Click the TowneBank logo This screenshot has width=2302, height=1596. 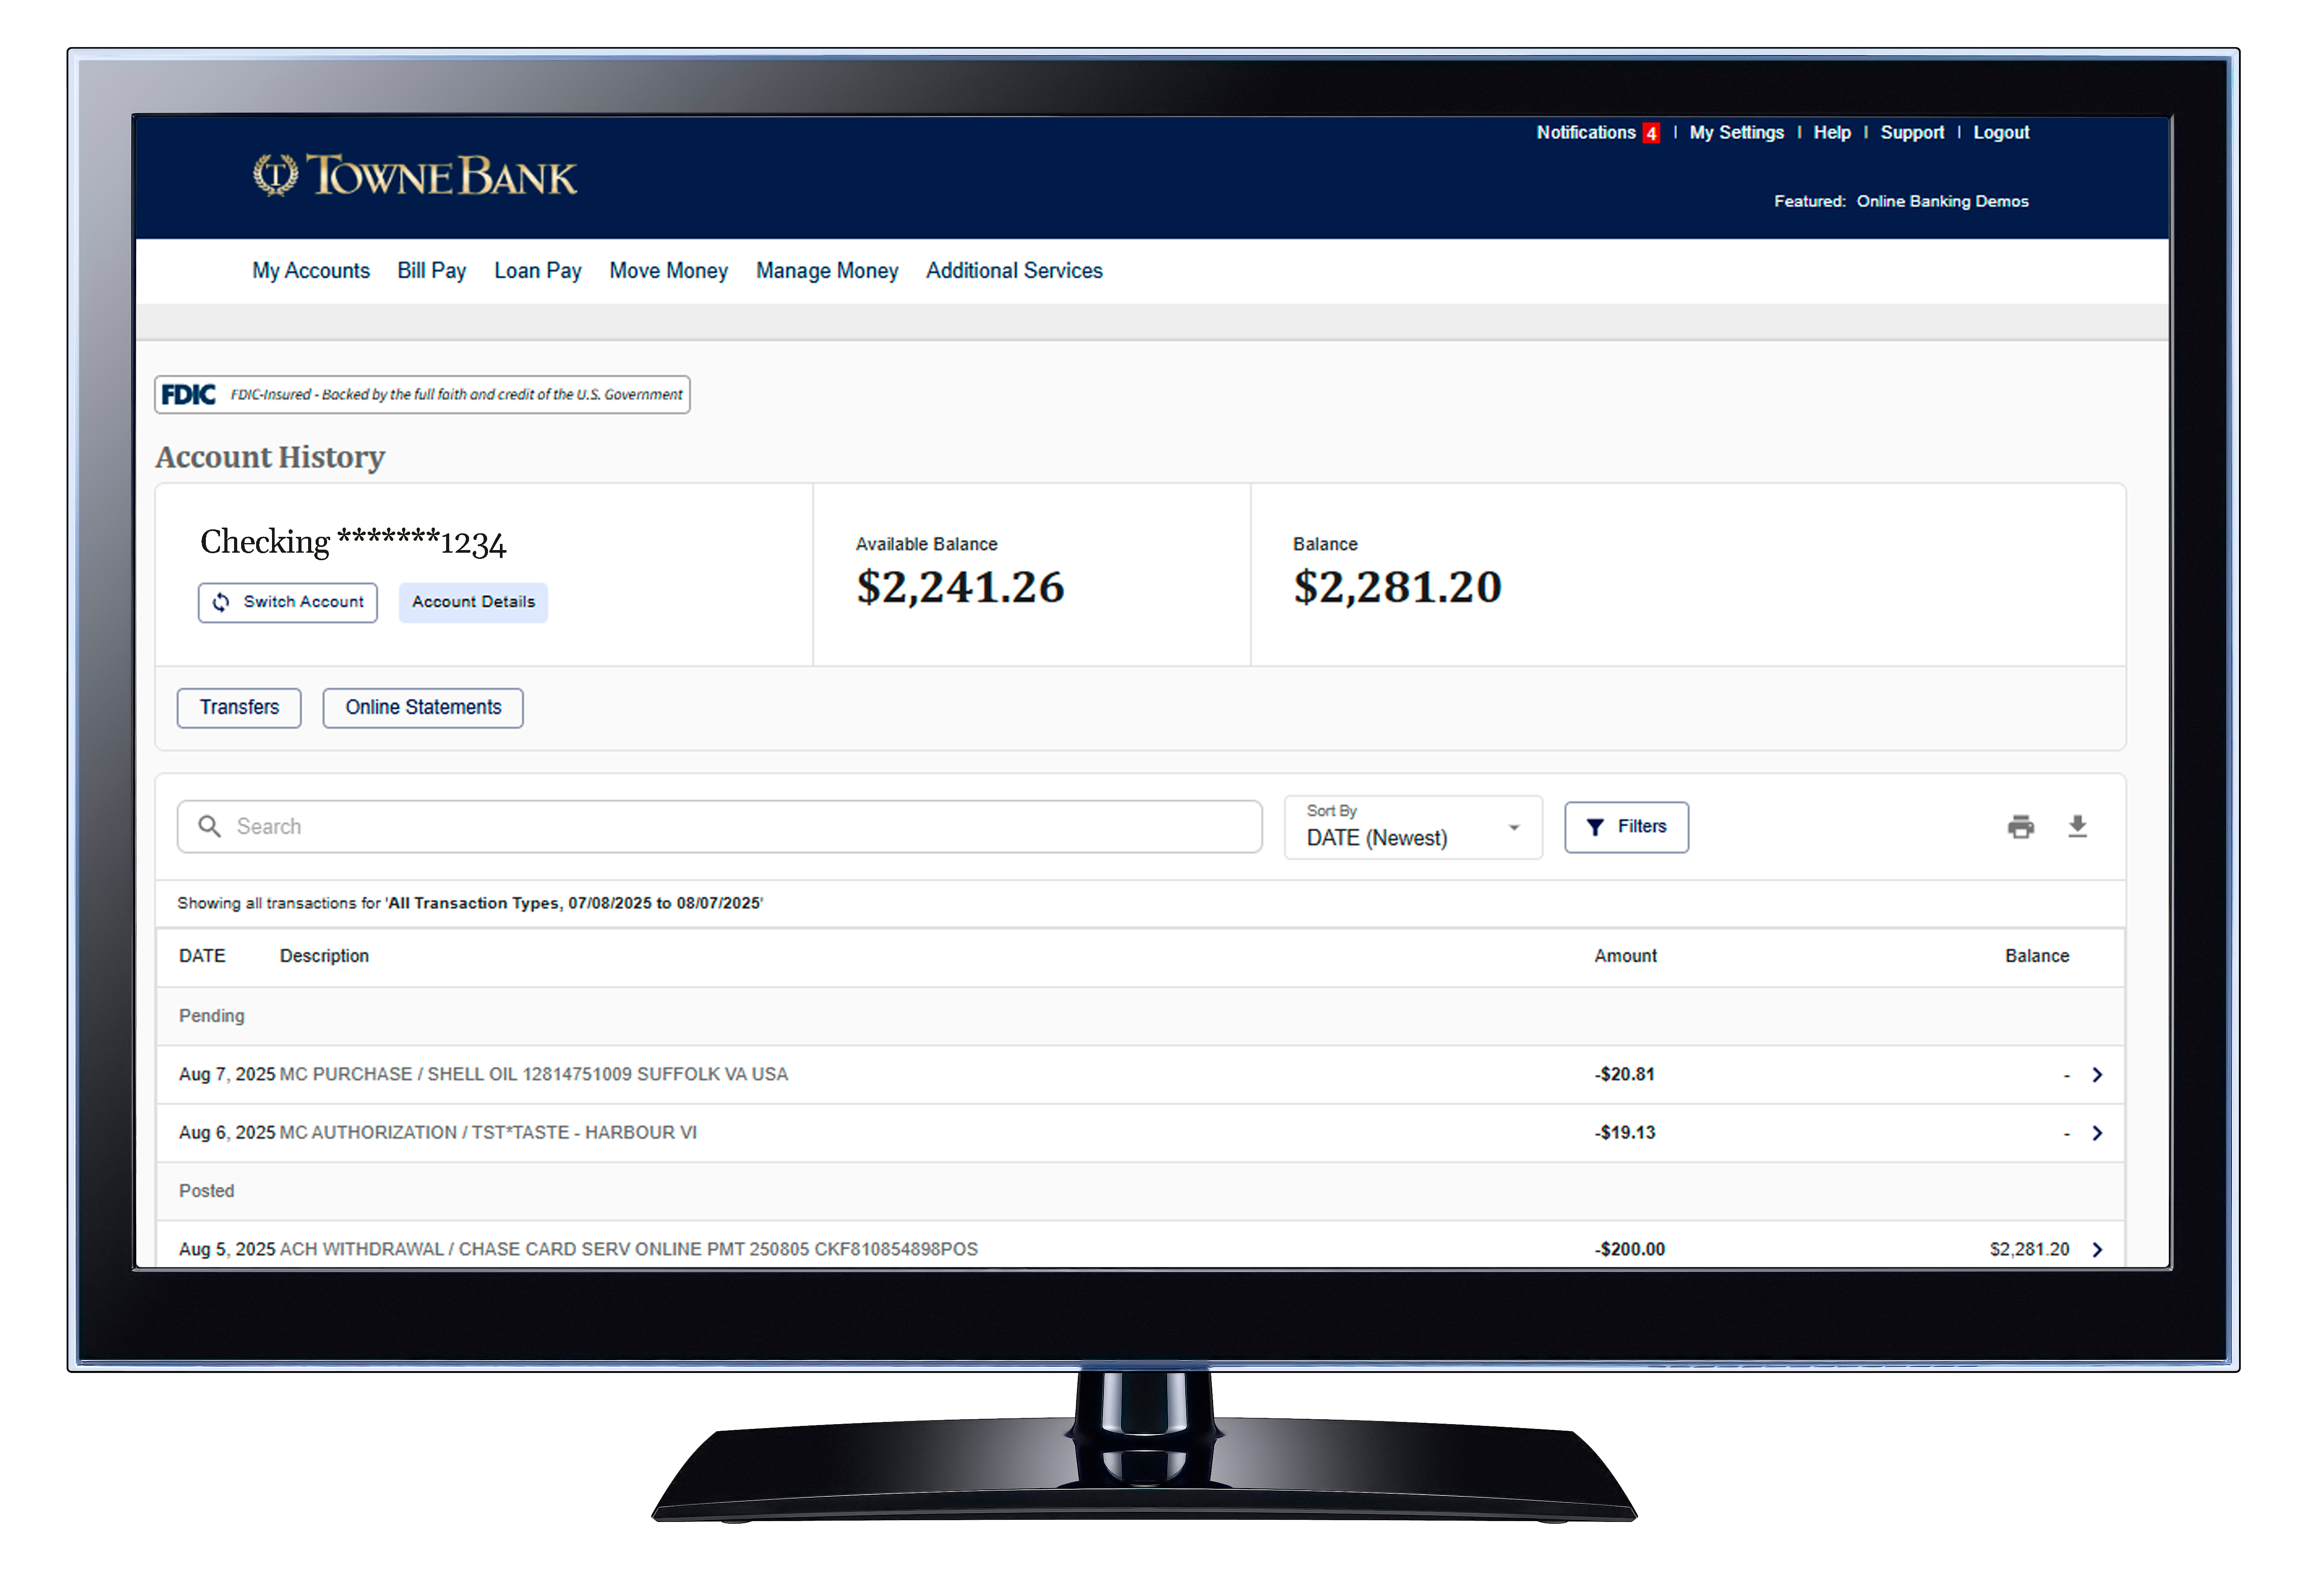pos(414,176)
